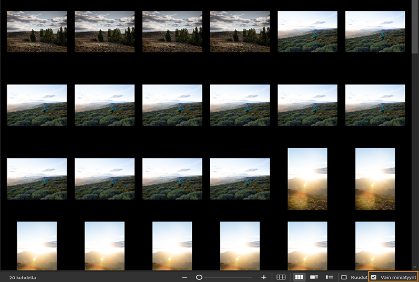Switch to list view icon
Image resolution: width=419 pixels, height=282 pixels.
pos(329,277)
